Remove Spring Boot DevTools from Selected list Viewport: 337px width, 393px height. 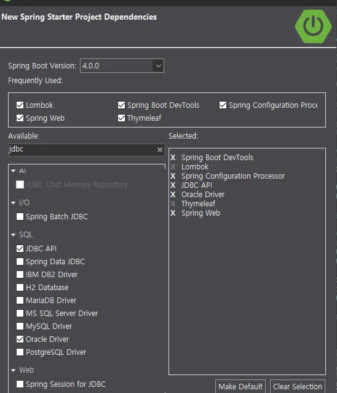coord(173,158)
